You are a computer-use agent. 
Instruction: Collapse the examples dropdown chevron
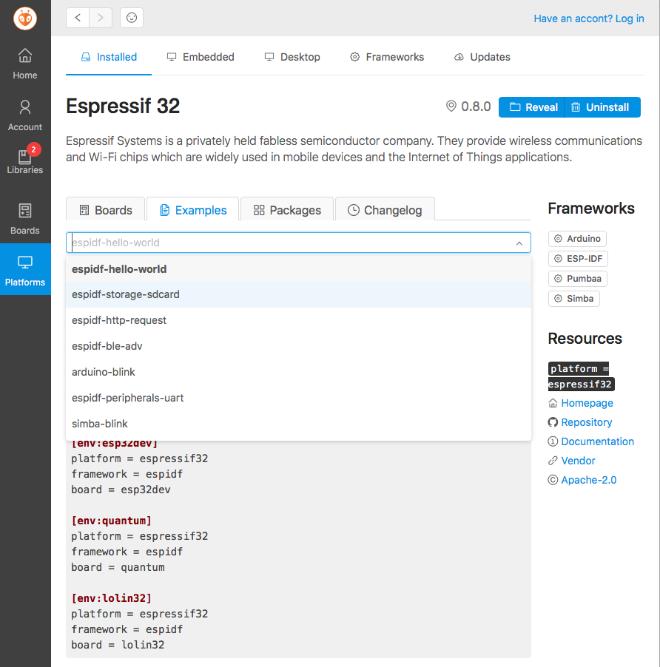point(519,243)
